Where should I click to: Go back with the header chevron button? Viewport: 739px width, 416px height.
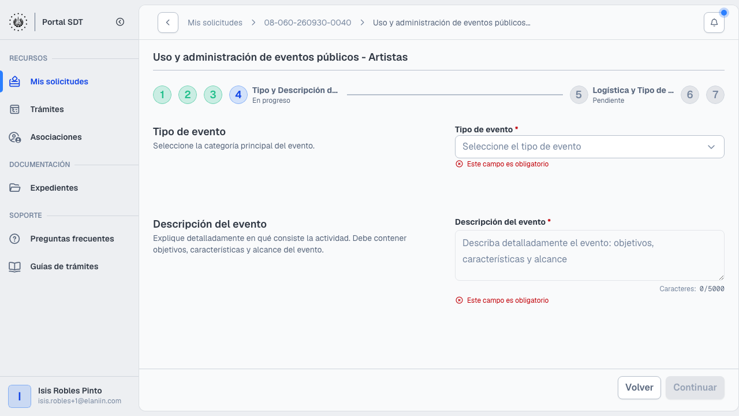click(168, 23)
